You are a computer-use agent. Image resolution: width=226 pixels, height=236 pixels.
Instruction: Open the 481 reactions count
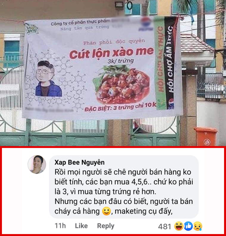pyautogui.click(x=165, y=226)
